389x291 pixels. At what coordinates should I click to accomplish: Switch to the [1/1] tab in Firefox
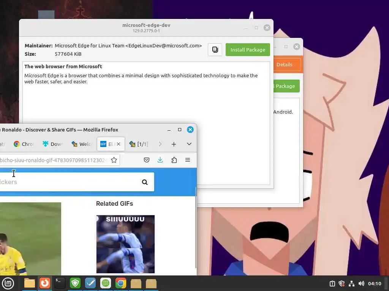click(139, 144)
